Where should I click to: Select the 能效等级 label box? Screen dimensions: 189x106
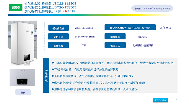[58, 45]
